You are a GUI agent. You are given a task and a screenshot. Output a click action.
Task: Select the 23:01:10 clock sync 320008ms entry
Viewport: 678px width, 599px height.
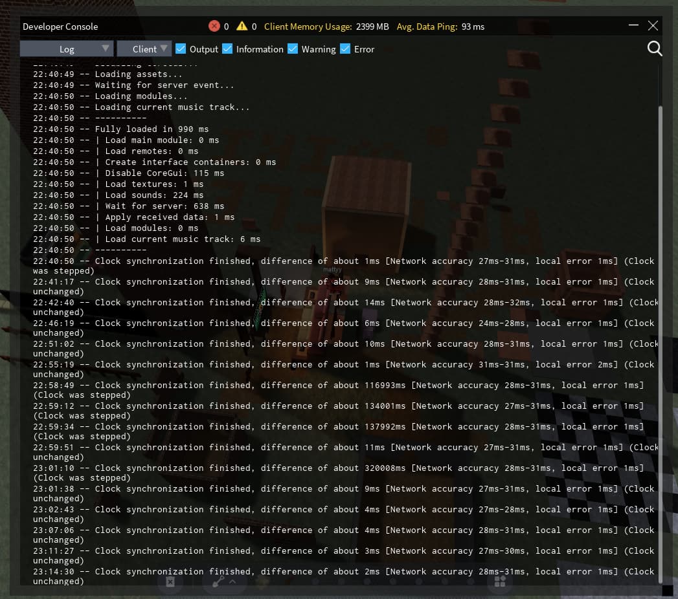339,473
